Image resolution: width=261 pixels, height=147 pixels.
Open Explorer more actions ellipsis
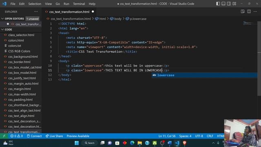point(36,12)
